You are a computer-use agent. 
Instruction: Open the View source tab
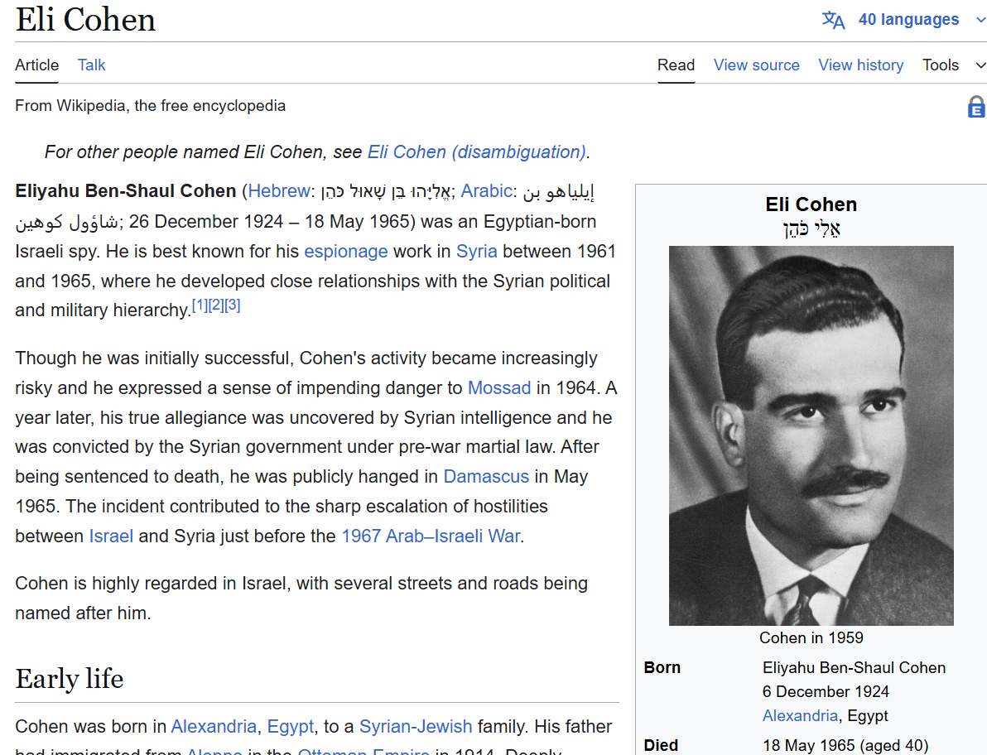[x=757, y=65]
